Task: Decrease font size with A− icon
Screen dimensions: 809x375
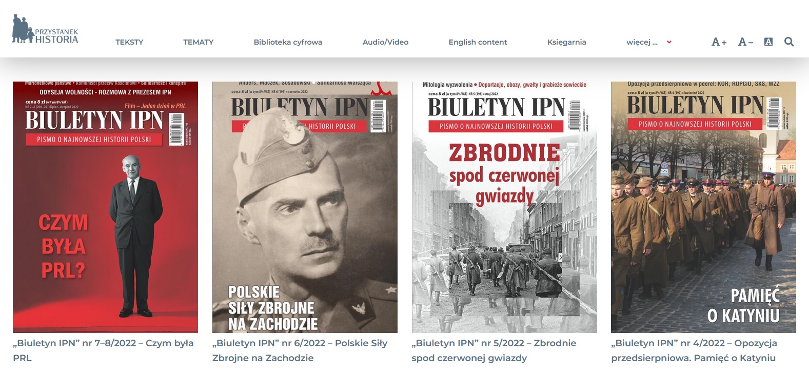Action: 745,42
